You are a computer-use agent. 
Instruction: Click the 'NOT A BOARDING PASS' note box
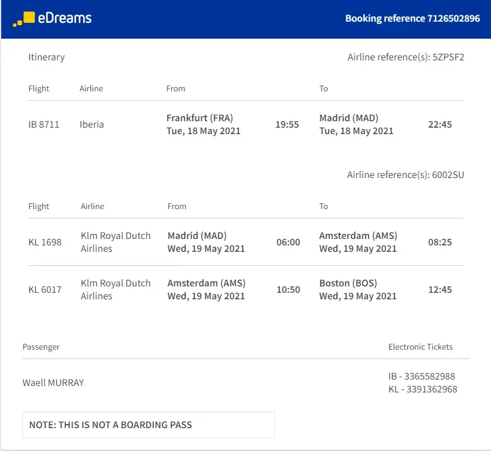148,425
